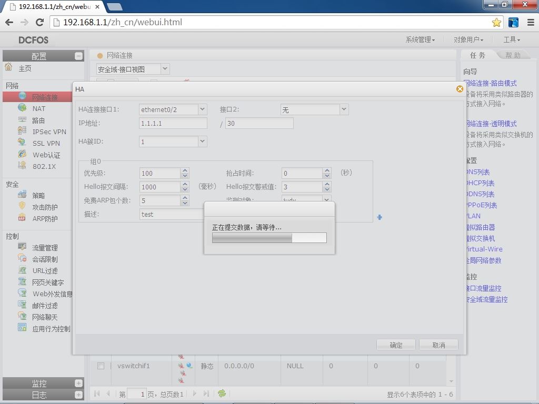Close the HA dialog with orange X
This screenshot has height=404, width=539.
click(x=460, y=89)
